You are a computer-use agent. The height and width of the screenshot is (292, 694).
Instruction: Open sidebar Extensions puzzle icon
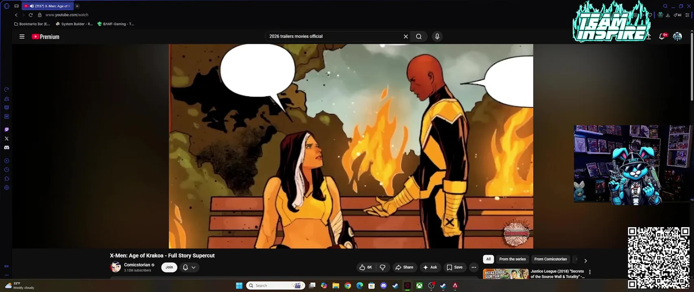7,179
